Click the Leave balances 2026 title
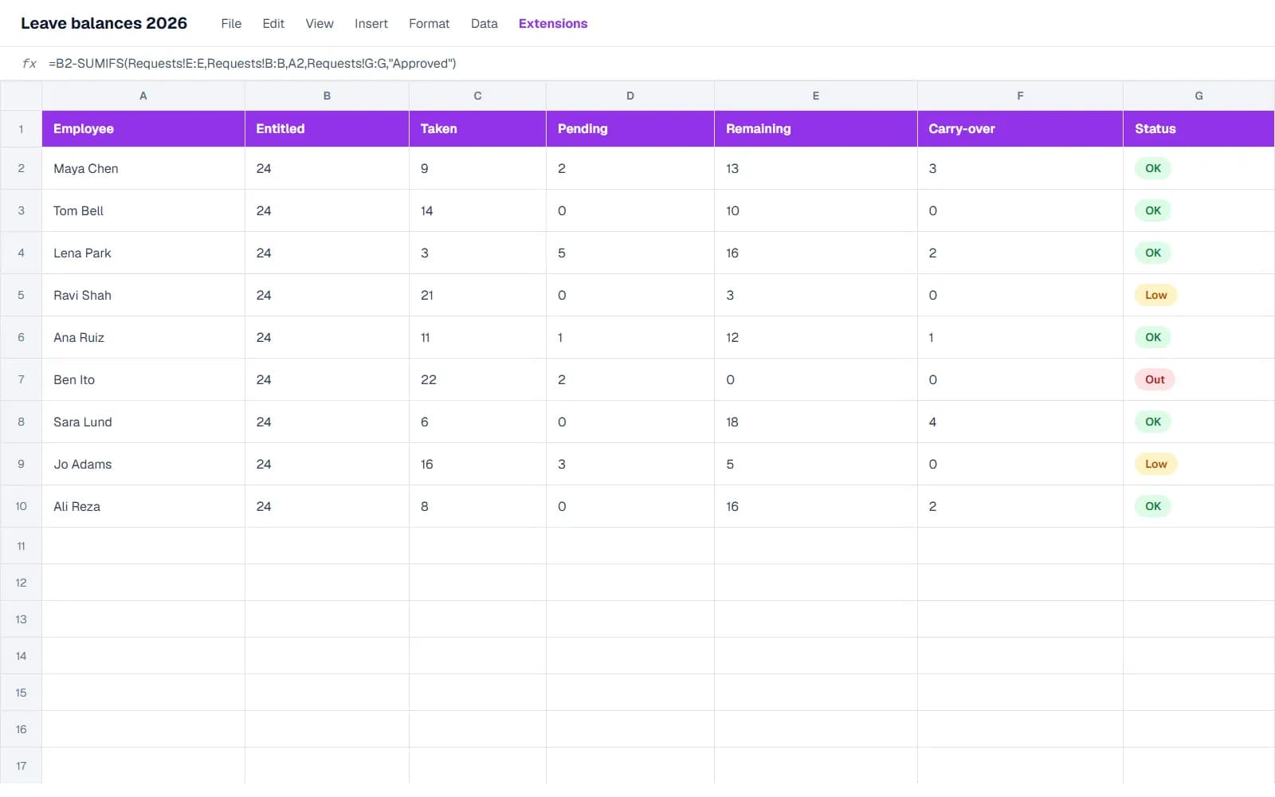This screenshot has width=1275, height=797. [104, 23]
